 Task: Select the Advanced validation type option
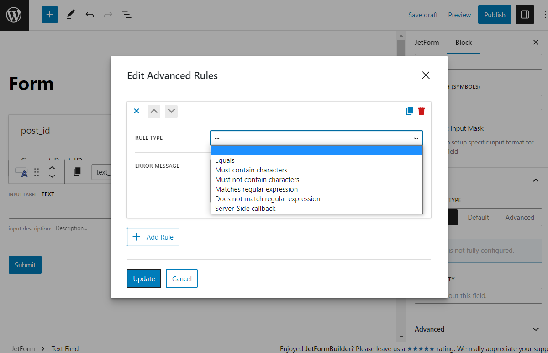tap(519, 218)
